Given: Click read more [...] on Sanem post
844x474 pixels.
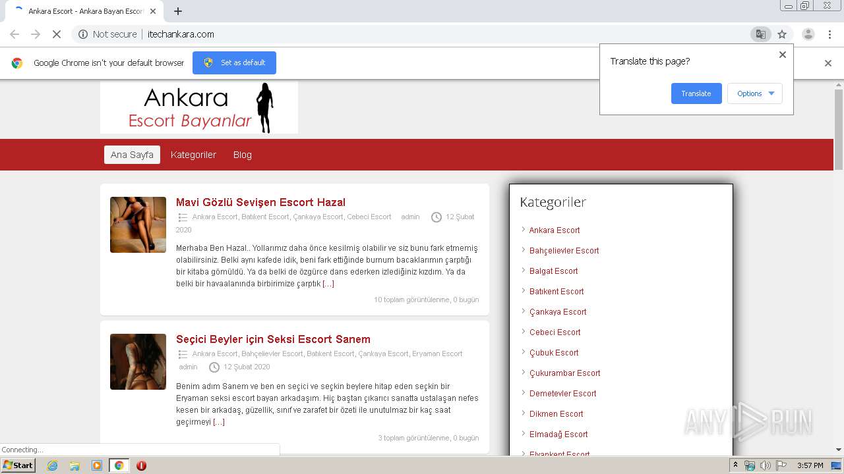Looking at the screenshot, I should [219, 422].
